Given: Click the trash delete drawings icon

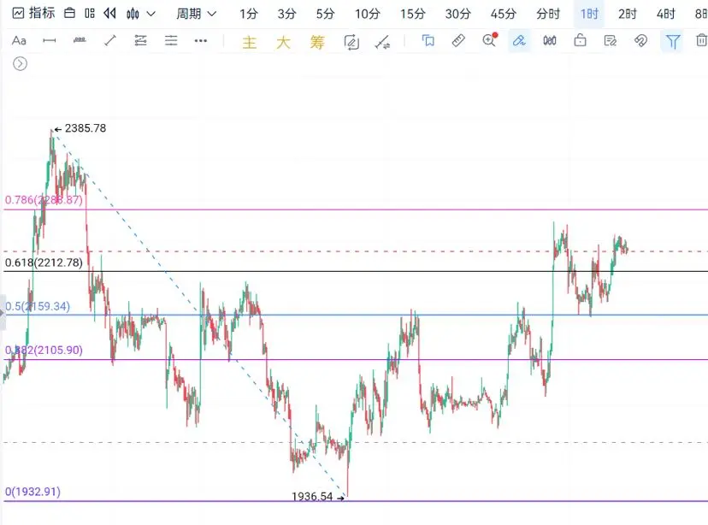Looking at the screenshot, I should 701,40.
